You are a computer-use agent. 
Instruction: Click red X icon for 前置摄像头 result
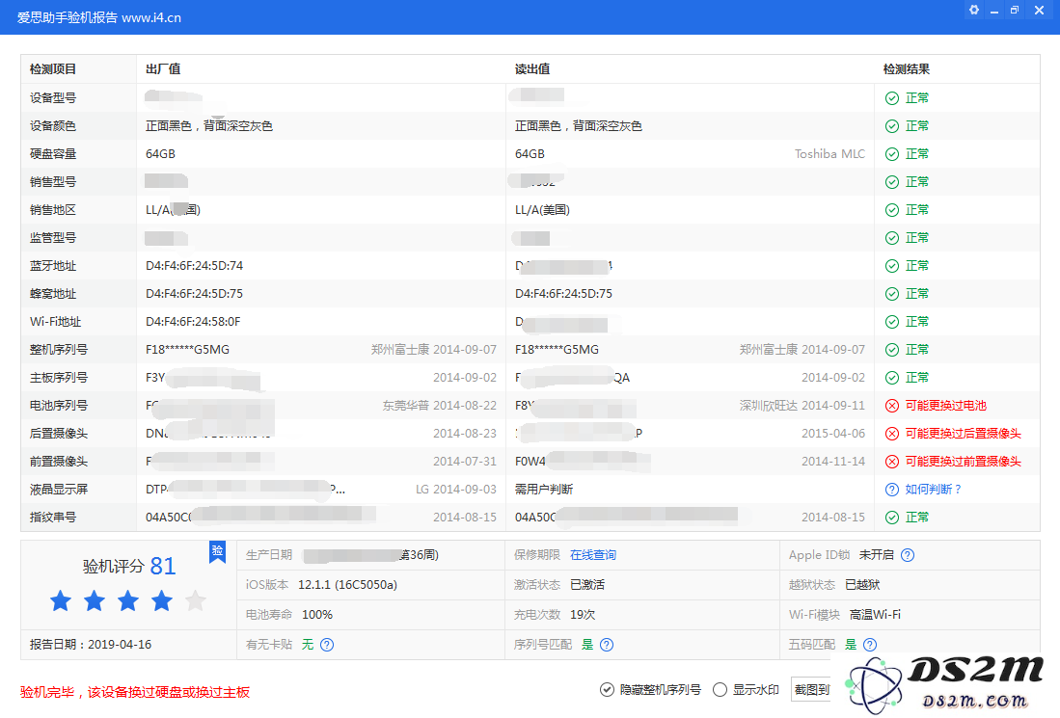[x=891, y=462]
